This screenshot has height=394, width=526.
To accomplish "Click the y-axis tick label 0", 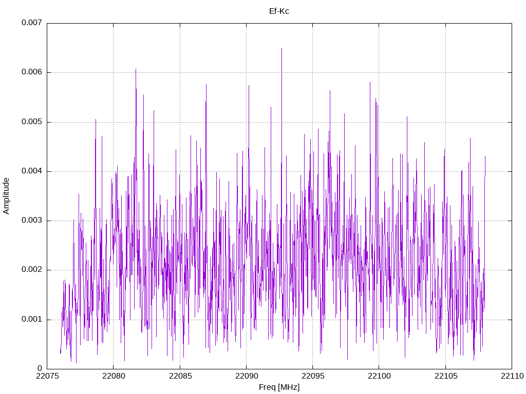I will tap(40, 368).
